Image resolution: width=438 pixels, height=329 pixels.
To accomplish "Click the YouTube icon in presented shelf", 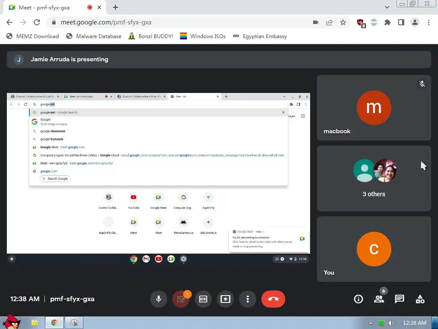I will coord(158,259).
